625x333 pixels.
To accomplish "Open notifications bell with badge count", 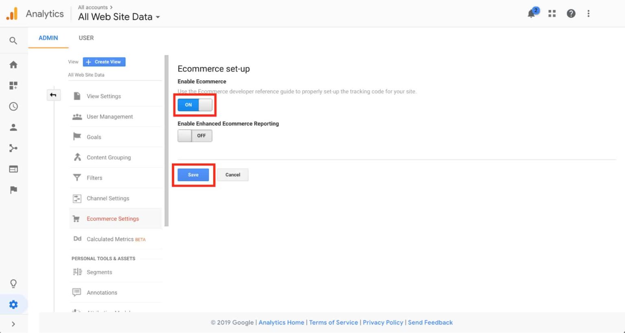I will (x=531, y=13).
